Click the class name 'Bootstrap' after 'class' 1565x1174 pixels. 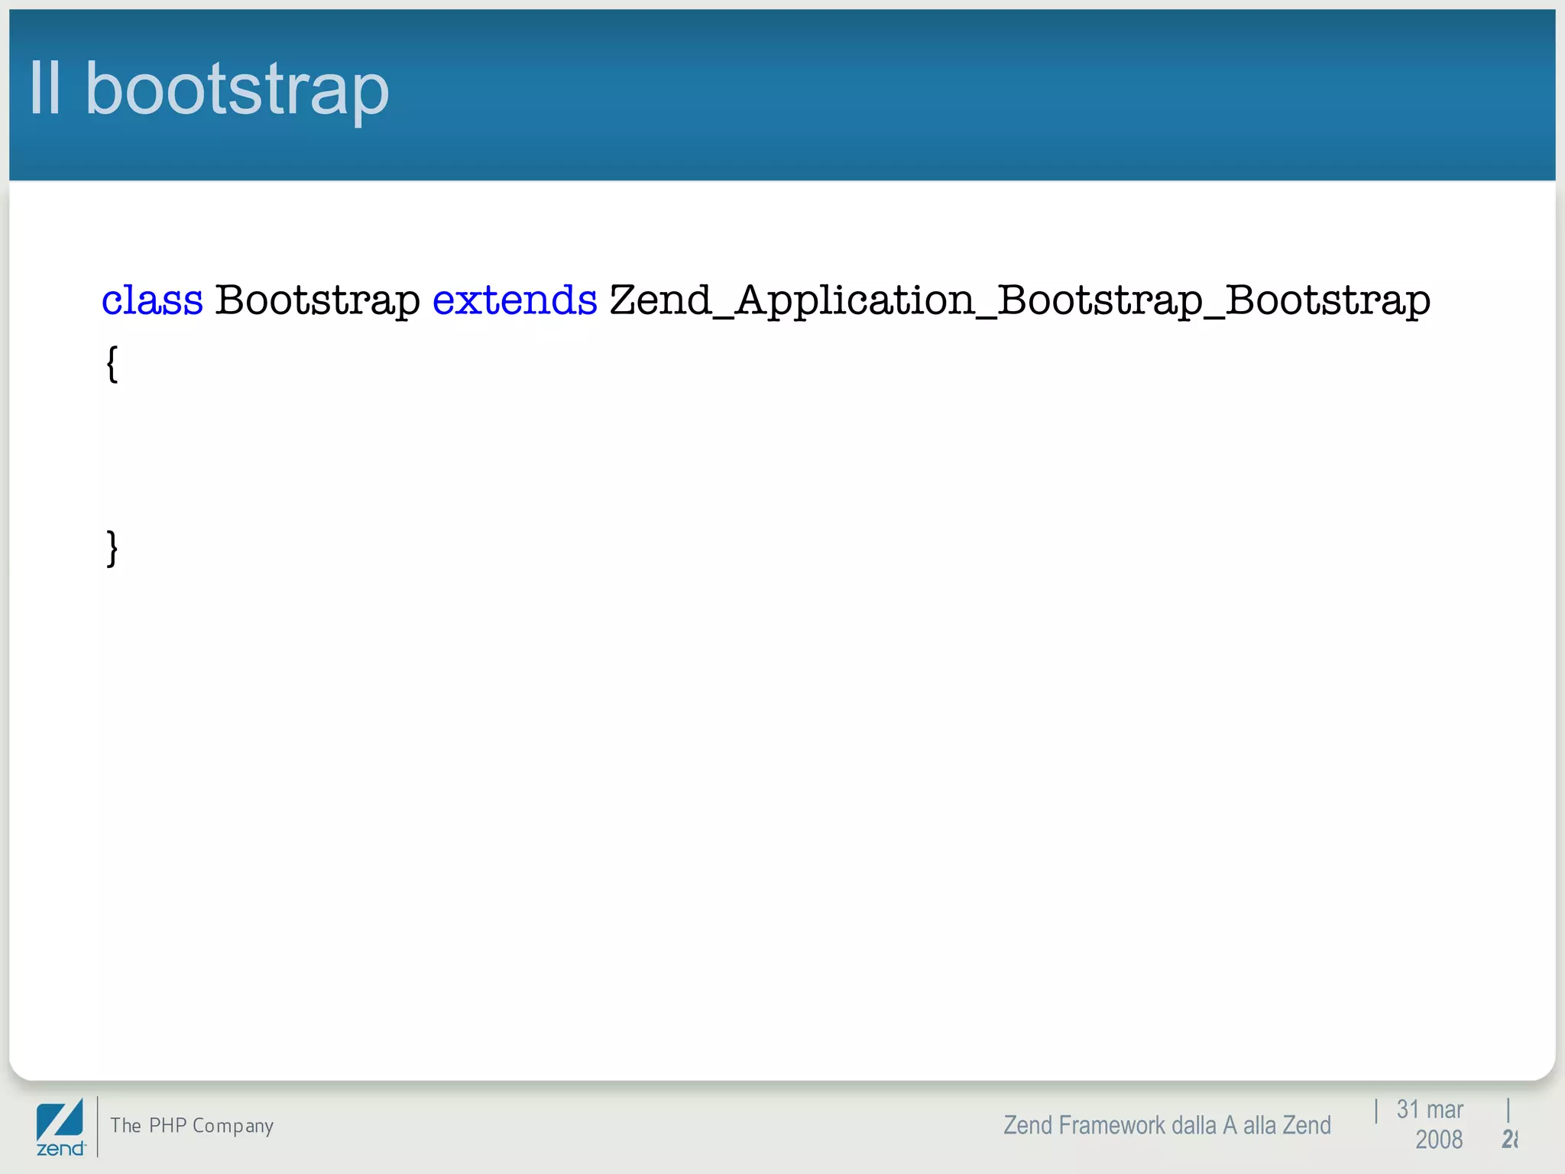(317, 300)
